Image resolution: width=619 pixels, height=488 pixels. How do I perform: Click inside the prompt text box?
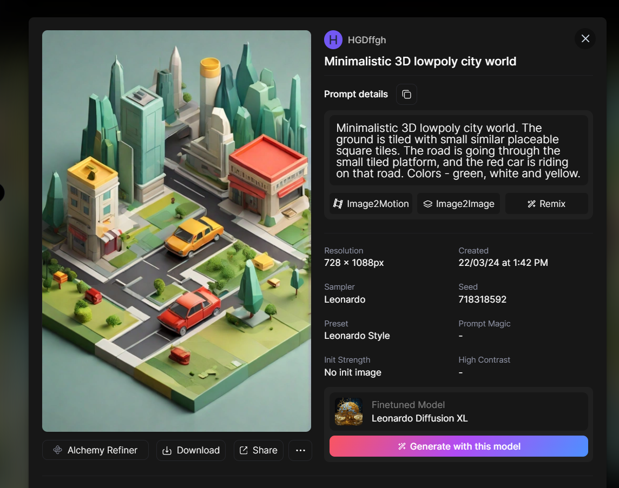click(x=458, y=150)
